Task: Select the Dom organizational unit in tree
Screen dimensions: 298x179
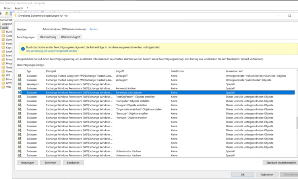Action: point(9,39)
